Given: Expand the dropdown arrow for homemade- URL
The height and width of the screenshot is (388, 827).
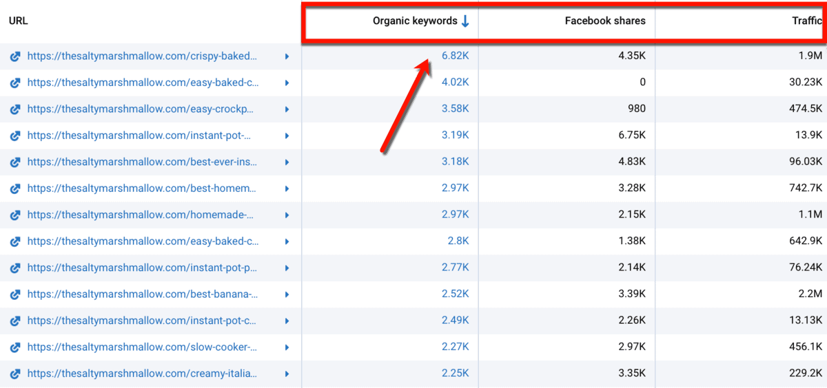Looking at the screenshot, I should point(287,215).
